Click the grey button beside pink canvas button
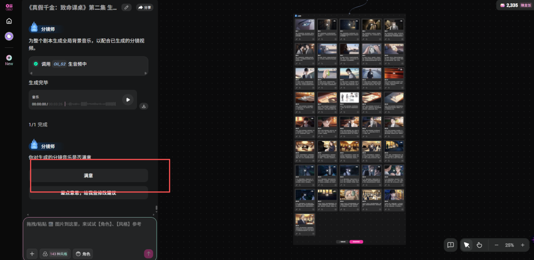The image size is (534, 260). click(342, 242)
